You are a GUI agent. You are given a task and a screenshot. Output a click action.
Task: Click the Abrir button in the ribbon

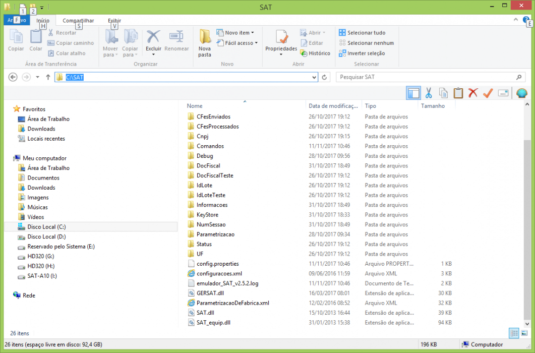pyautogui.click(x=313, y=33)
